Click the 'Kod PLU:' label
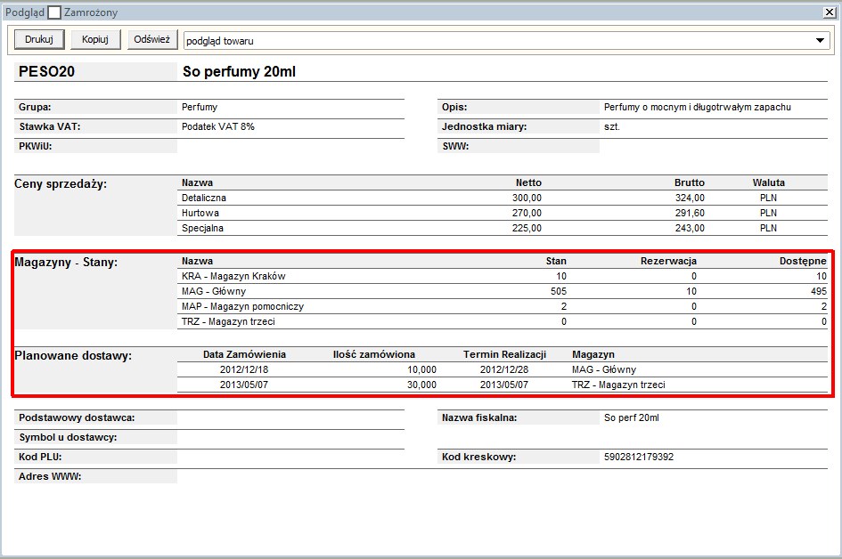 pyautogui.click(x=40, y=457)
